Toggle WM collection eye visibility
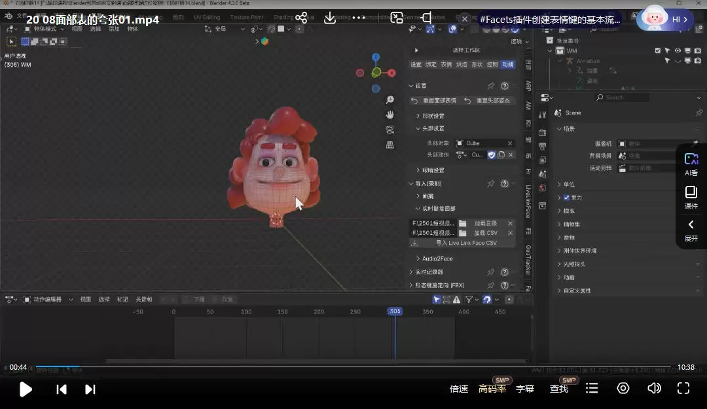The width and height of the screenshot is (707, 409). tap(678, 50)
